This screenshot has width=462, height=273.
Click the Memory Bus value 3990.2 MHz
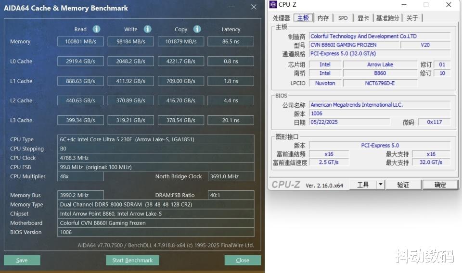coord(80,195)
